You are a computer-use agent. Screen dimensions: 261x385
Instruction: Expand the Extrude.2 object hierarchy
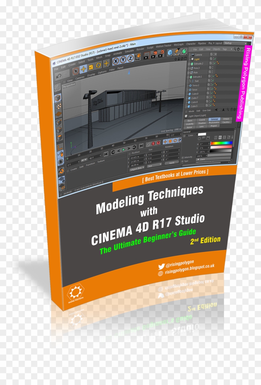[x=189, y=64]
